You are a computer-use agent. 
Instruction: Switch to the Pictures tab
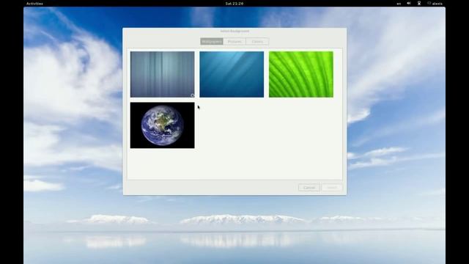pyautogui.click(x=234, y=42)
